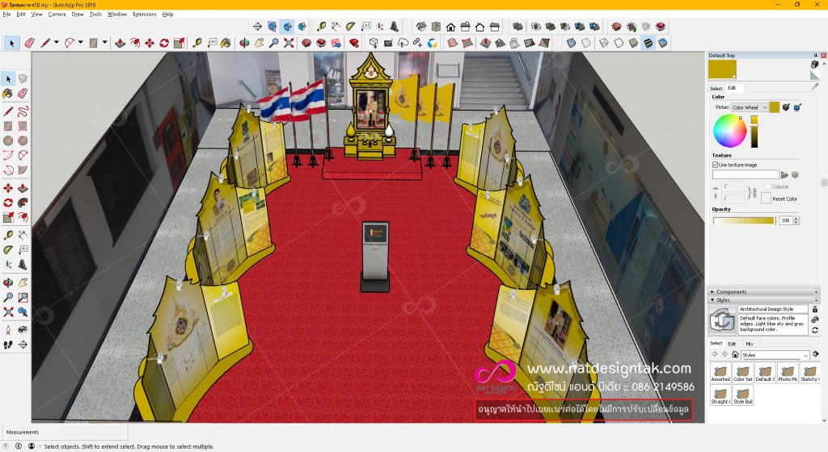This screenshot has width=828, height=452.
Task: Open the Color Wheel picker dropdown
Action: (749, 107)
